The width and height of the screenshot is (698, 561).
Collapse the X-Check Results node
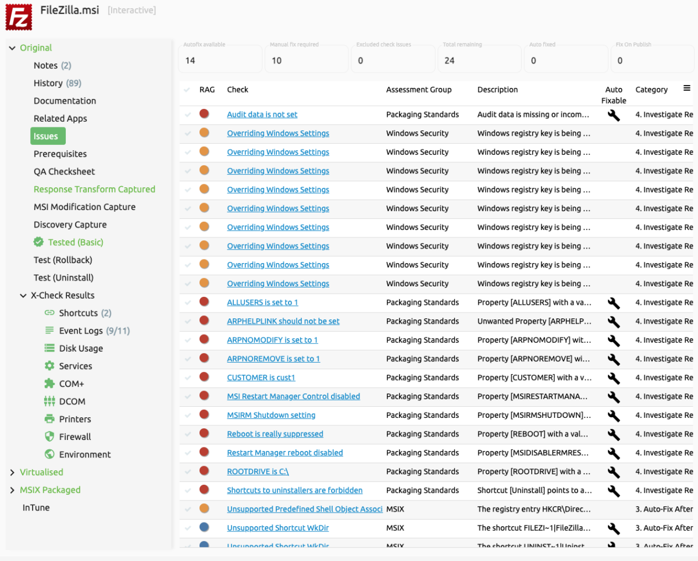tap(23, 296)
